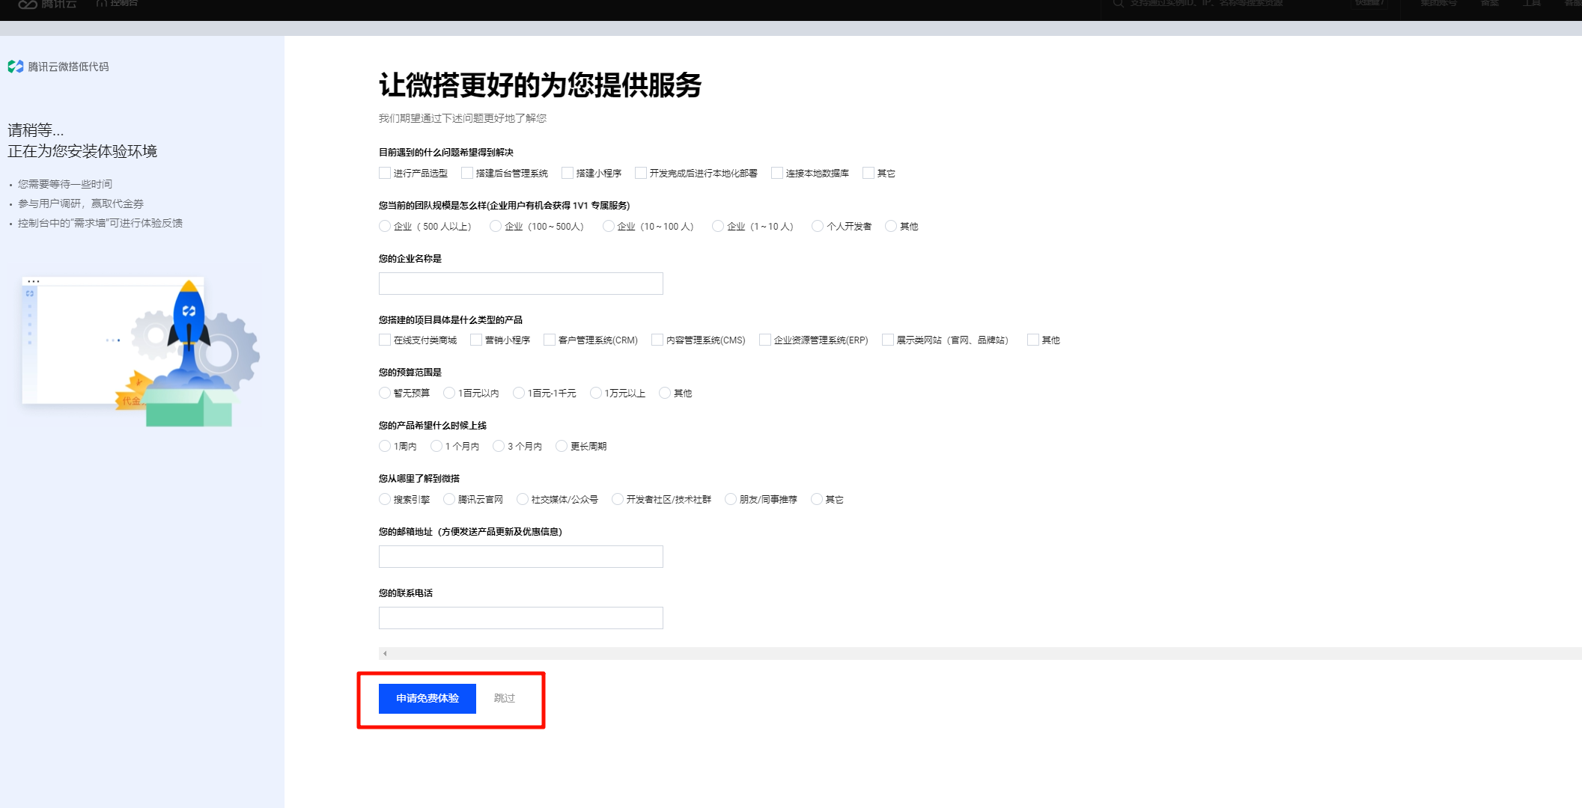Check the 企业资源管理系统(ERP) checkbox
The width and height of the screenshot is (1582, 808).
click(x=765, y=340)
